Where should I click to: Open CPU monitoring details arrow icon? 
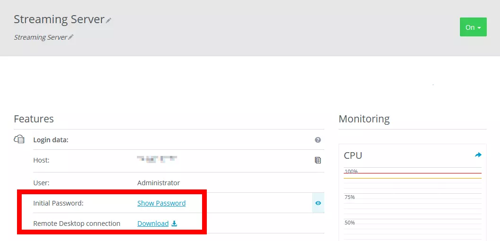(478, 155)
